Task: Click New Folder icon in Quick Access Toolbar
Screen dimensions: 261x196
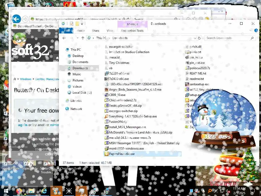Action: click(x=77, y=24)
